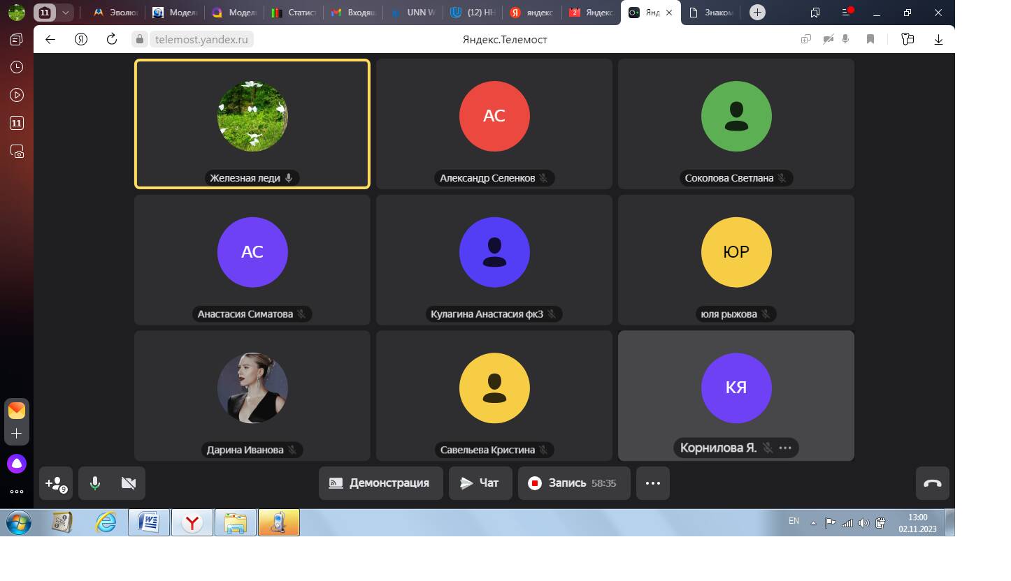Open the browser hamburger menu

point(847,12)
